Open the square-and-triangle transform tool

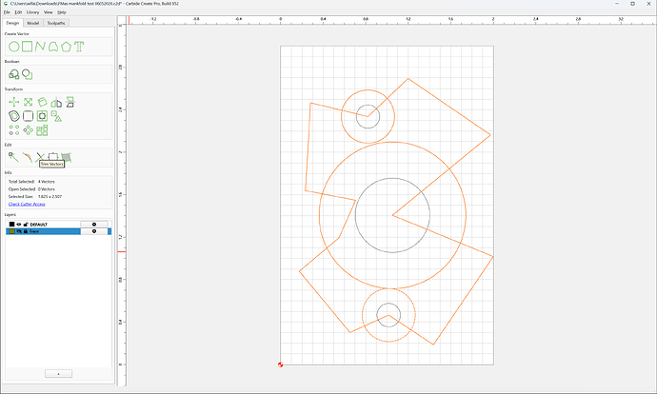tap(56, 116)
